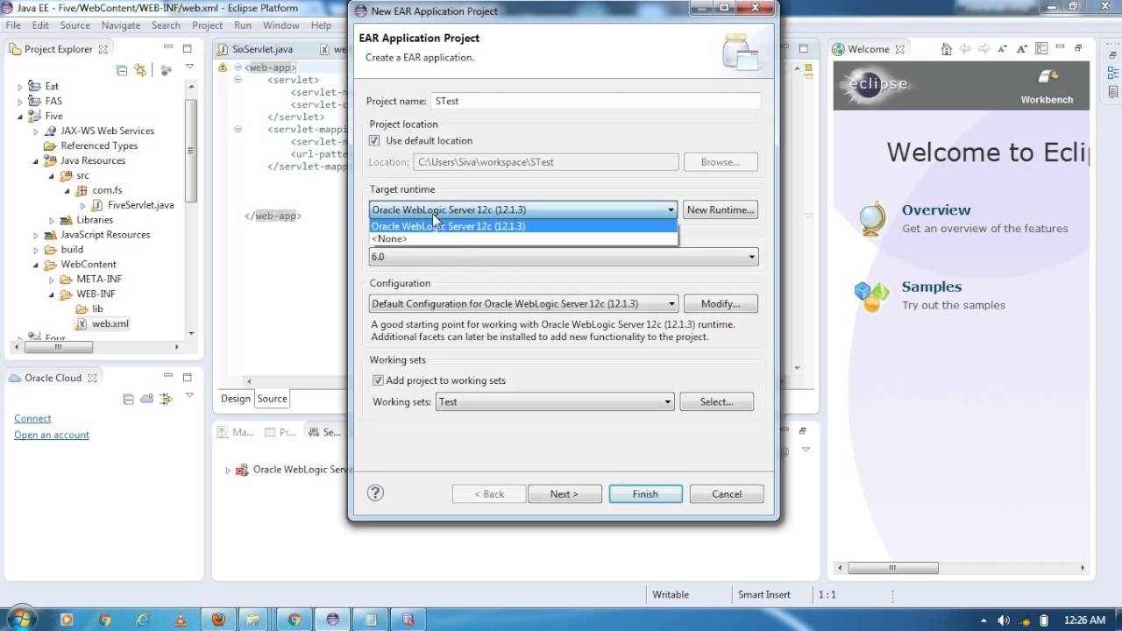Switch to SixServlet.java editor tab
Image resolution: width=1122 pixels, height=631 pixels.
click(x=262, y=49)
